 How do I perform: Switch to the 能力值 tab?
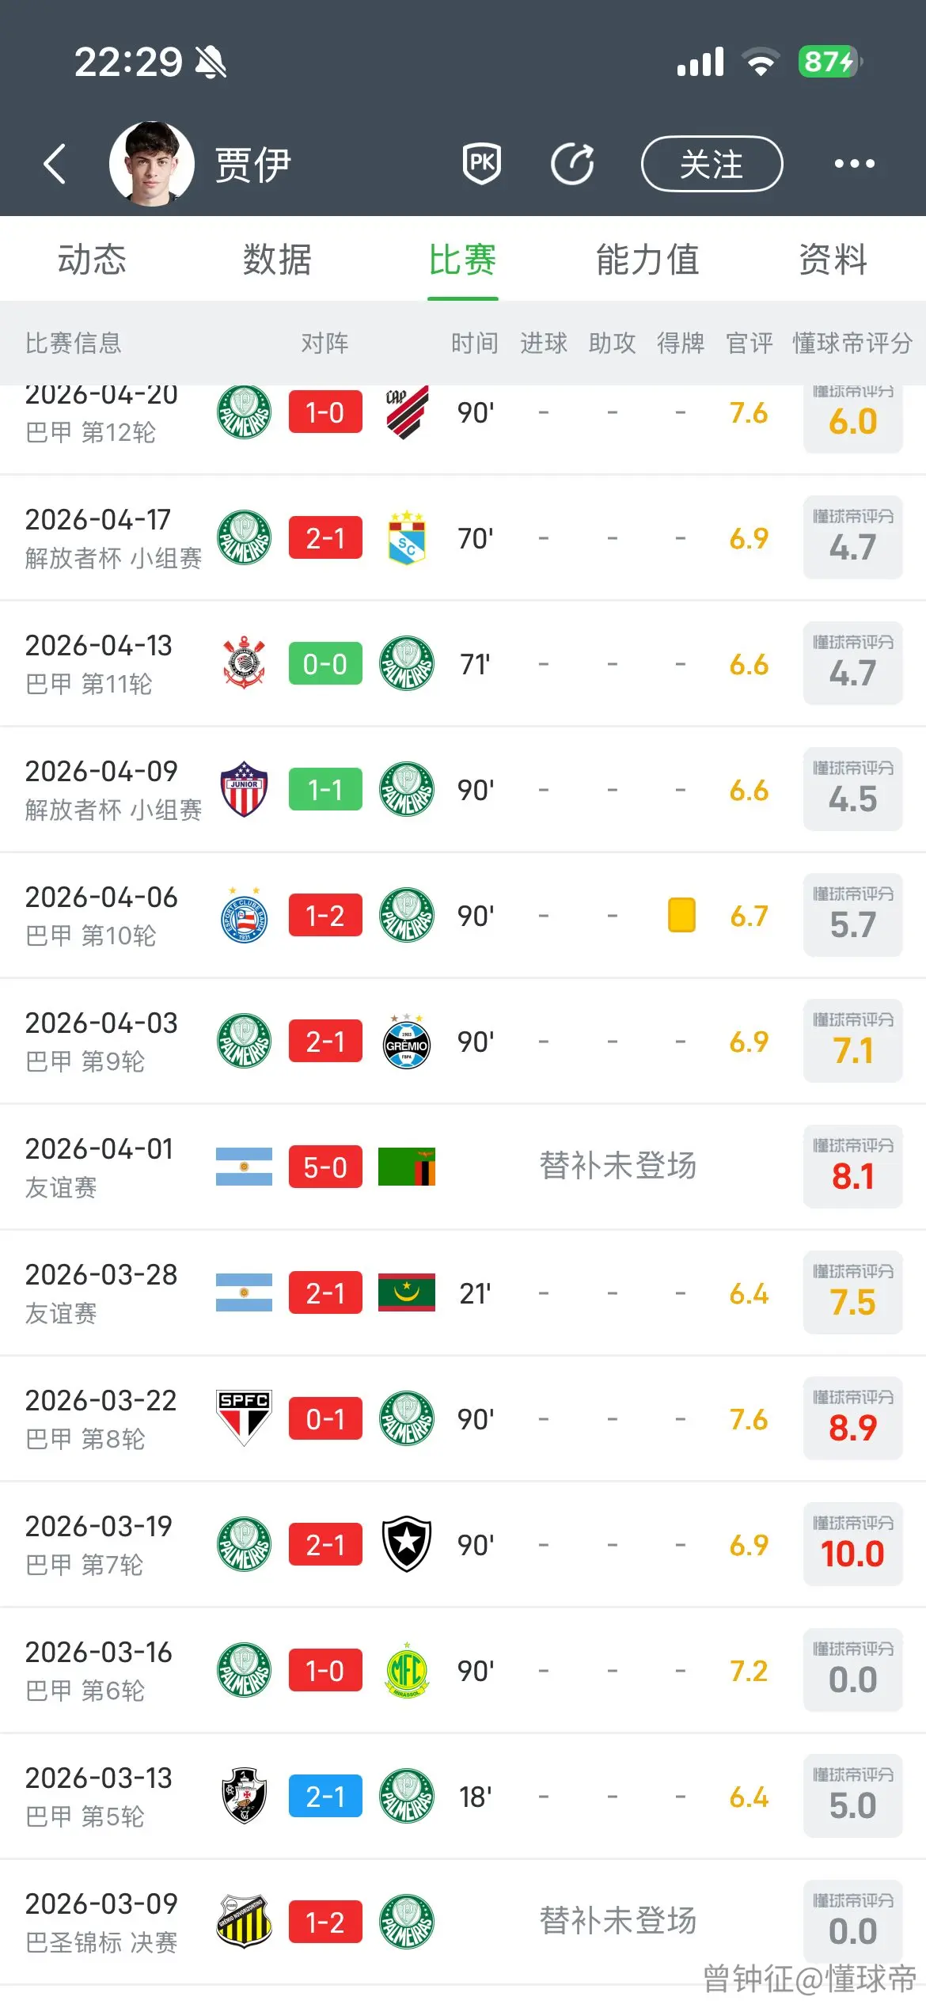647,260
